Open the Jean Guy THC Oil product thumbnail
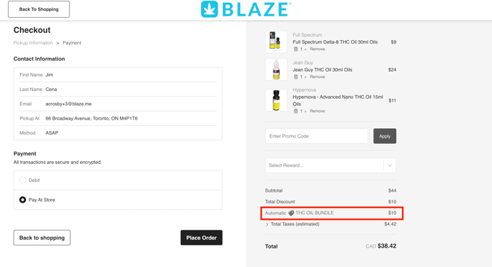Screen dimensions: 492x267 [x=276, y=69]
